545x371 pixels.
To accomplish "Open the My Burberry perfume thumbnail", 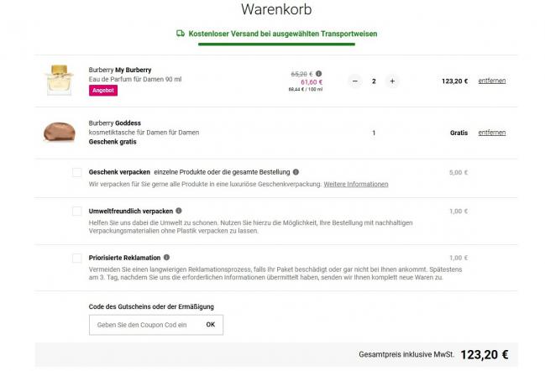I will pos(58,79).
